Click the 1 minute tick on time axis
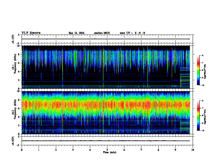This screenshot has height=168, width=217. (x=39, y=150)
